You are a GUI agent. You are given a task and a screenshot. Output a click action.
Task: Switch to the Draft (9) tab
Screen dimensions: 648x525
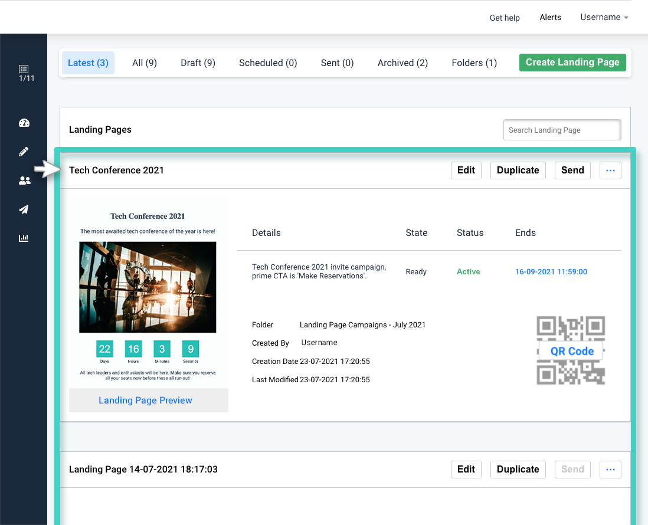click(x=198, y=63)
